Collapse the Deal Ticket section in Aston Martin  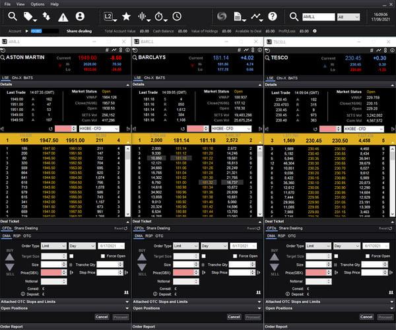click(127, 222)
